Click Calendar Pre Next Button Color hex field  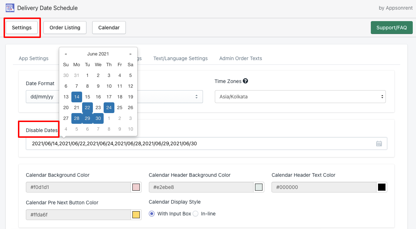tap(78, 215)
